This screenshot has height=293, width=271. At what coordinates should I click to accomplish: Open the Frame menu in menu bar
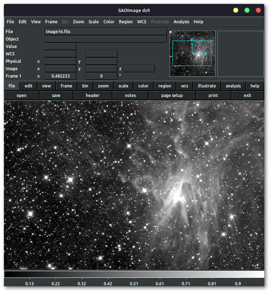click(51, 22)
